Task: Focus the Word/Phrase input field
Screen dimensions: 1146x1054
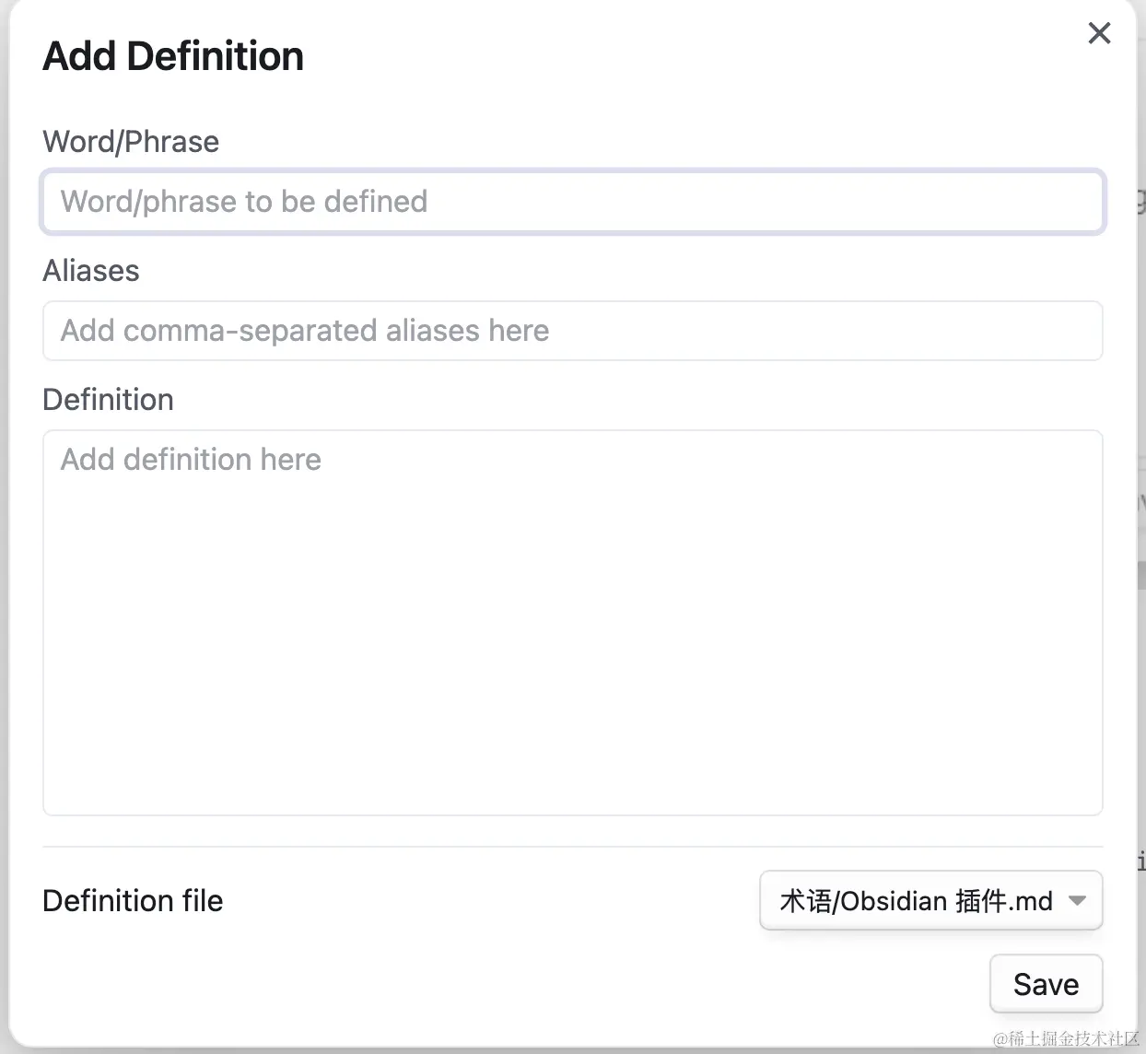Action: (x=572, y=202)
